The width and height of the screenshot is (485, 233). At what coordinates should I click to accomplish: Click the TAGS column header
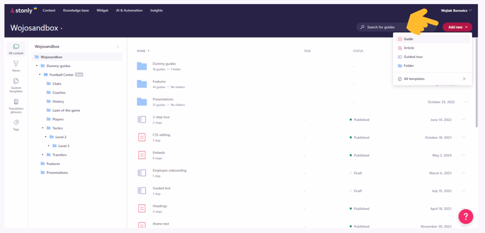tap(307, 51)
